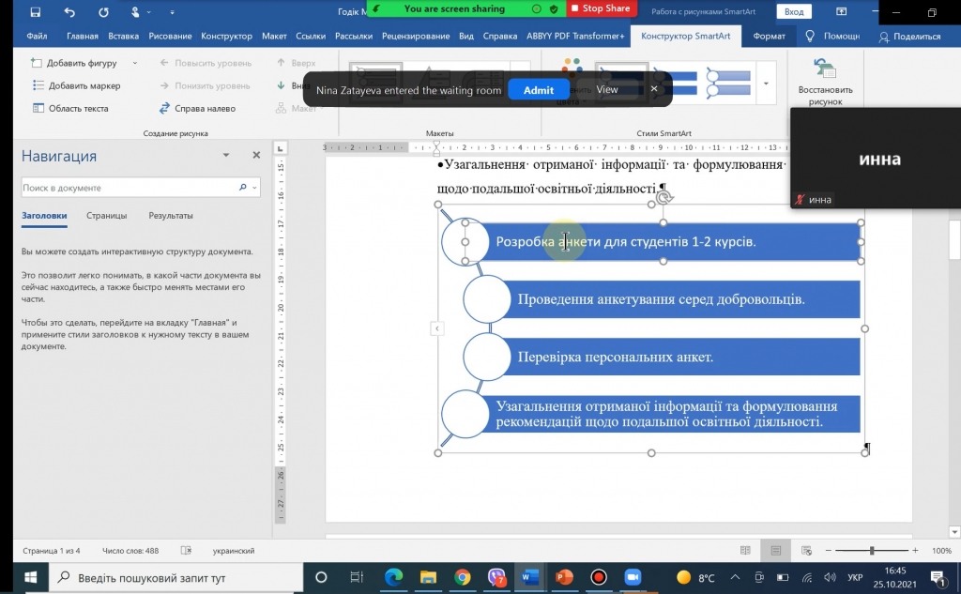Open the ABBYY PDF Transformer+ tab
This screenshot has height=594, width=961.
[575, 37]
